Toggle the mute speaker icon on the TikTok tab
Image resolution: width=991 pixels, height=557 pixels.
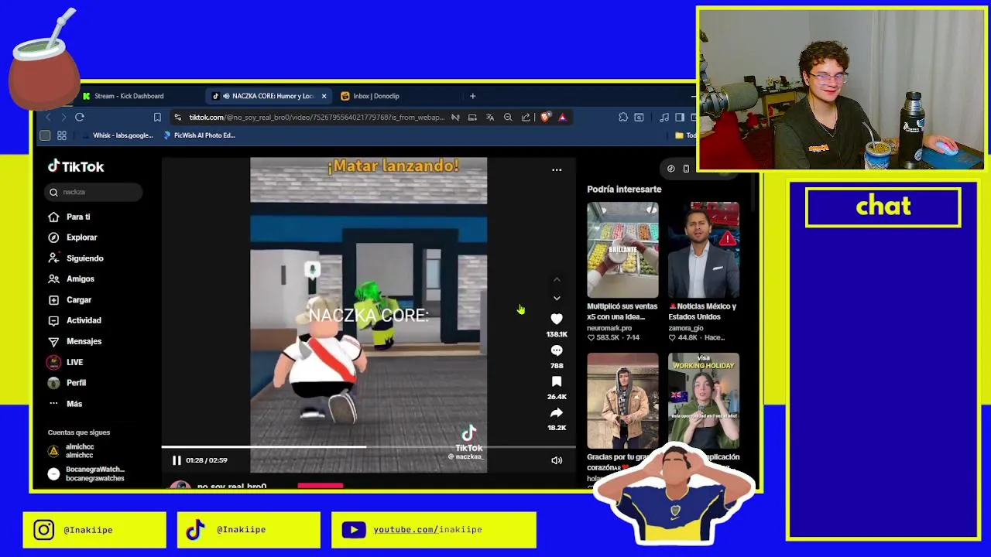click(x=226, y=96)
